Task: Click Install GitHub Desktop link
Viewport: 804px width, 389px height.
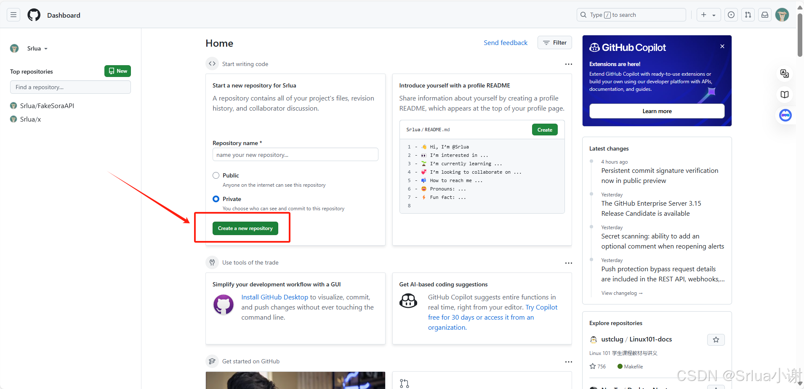Action: [275, 297]
